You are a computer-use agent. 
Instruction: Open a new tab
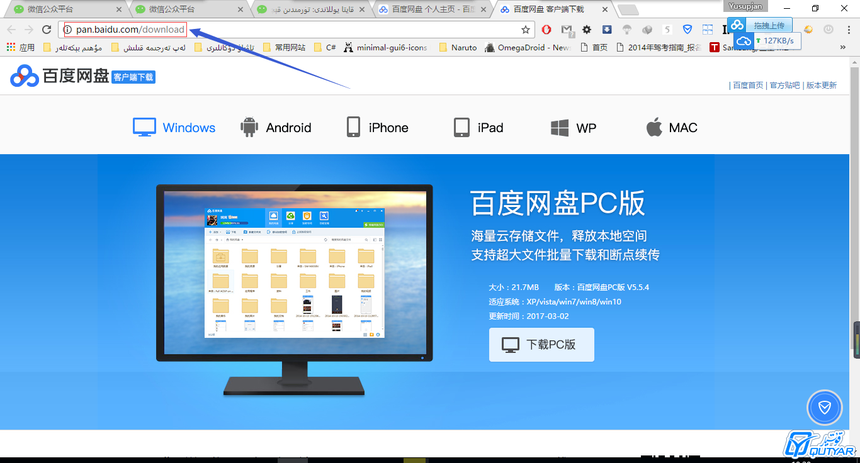click(628, 9)
